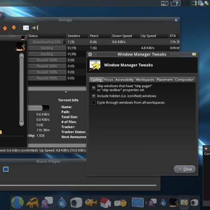Click Music Player seek bar
Image resolution: width=210 pixels, height=210 pixels.
coord(78,185)
